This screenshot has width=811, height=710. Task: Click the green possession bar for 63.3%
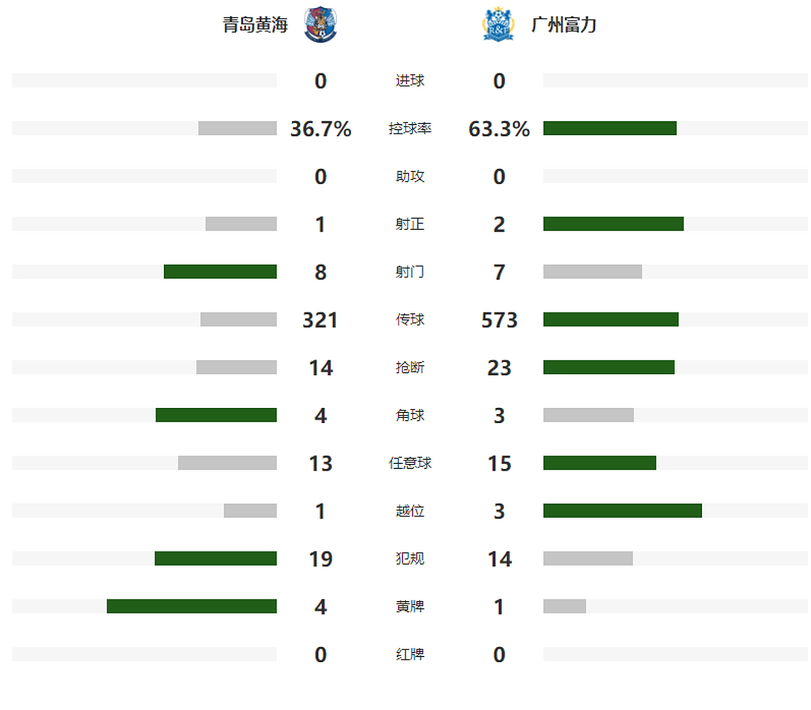(610, 128)
